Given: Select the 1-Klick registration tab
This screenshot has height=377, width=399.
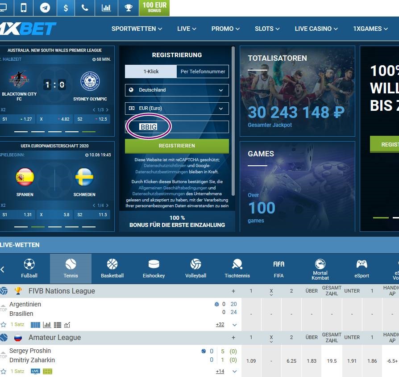Looking at the screenshot, I should [x=151, y=71].
